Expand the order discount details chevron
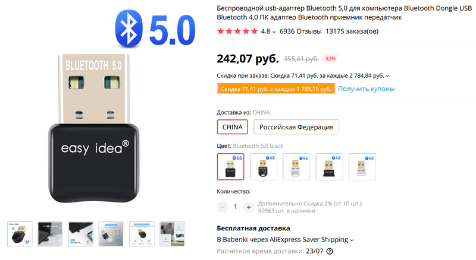476x260 pixels. (x=388, y=76)
